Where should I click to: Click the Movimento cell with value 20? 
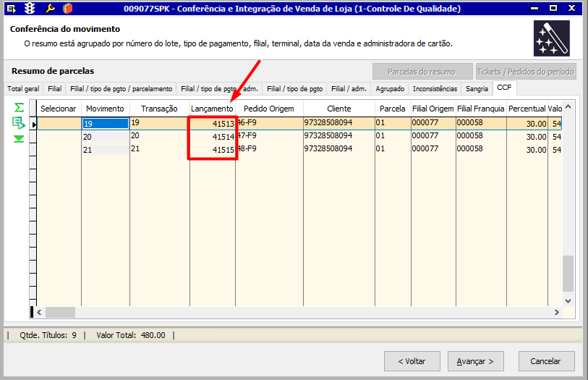(106, 137)
